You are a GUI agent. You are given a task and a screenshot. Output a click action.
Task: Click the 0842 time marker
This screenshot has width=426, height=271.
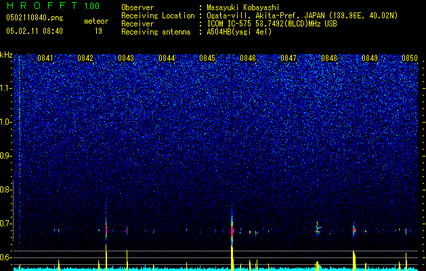point(85,58)
